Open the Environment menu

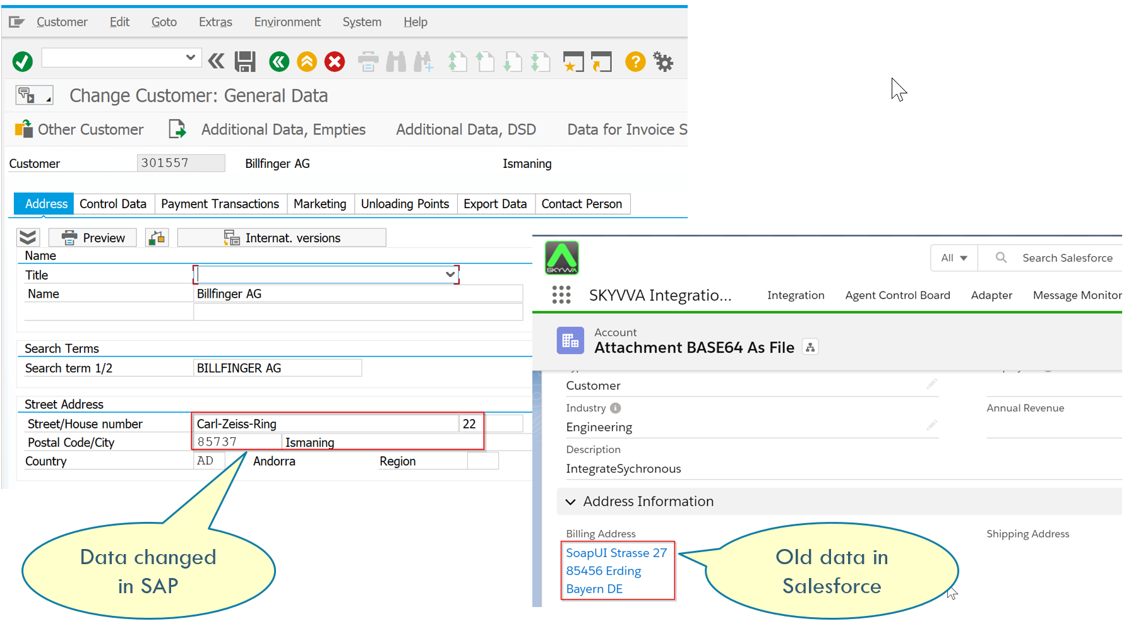[287, 21]
